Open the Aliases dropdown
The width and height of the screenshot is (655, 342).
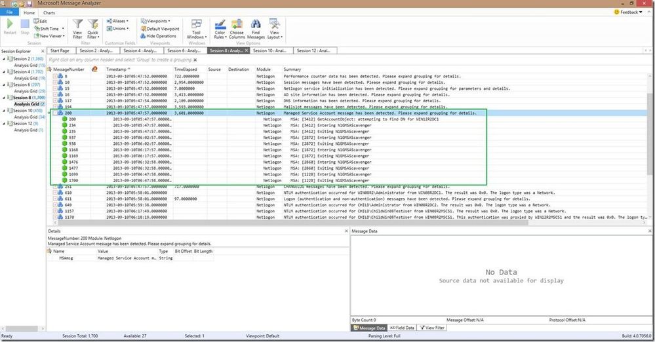tap(117, 21)
